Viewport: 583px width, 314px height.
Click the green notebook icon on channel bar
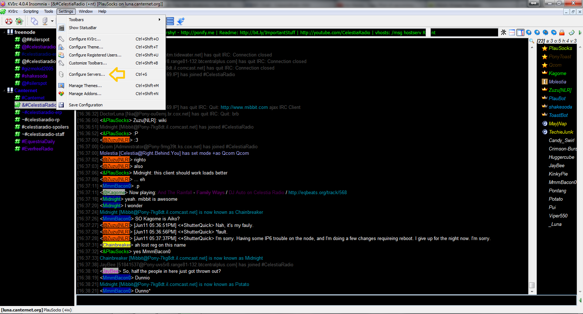click(572, 32)
